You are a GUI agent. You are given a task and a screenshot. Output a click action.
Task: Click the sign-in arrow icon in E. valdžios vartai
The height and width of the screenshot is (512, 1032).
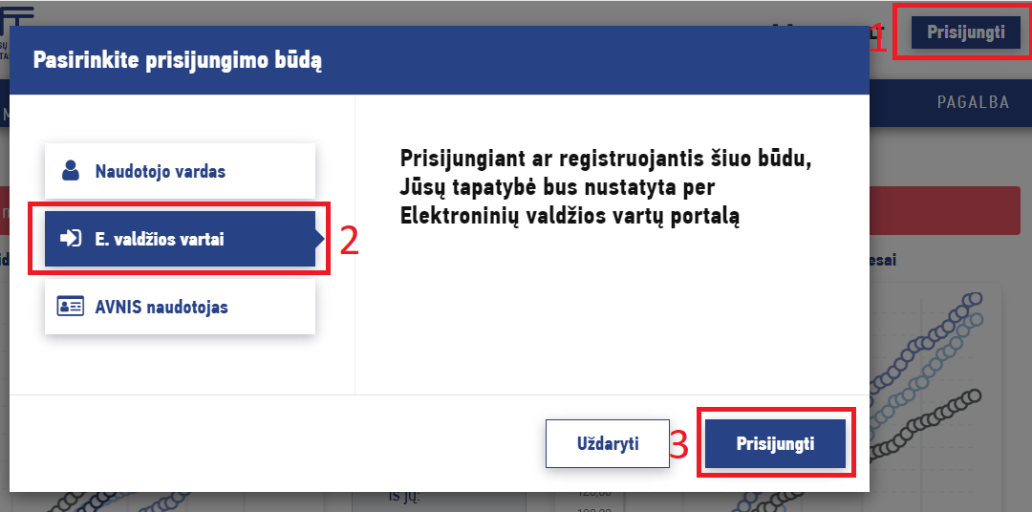71,238
